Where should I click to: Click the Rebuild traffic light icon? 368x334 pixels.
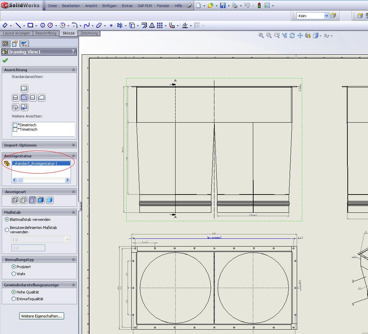[x=259, y=5]
